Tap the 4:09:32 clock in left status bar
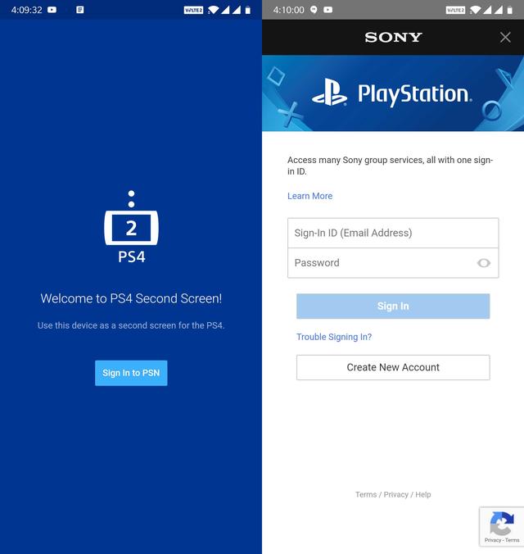 (x=26, y=10)
